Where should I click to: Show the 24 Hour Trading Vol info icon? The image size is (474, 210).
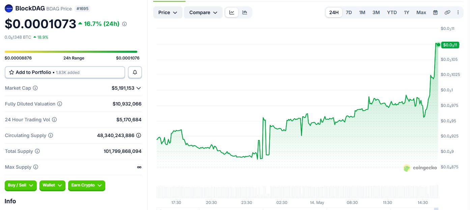[54, 120]
